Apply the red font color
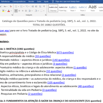The width and height of the screenshot is (103, 103). (x=9, y=11)
